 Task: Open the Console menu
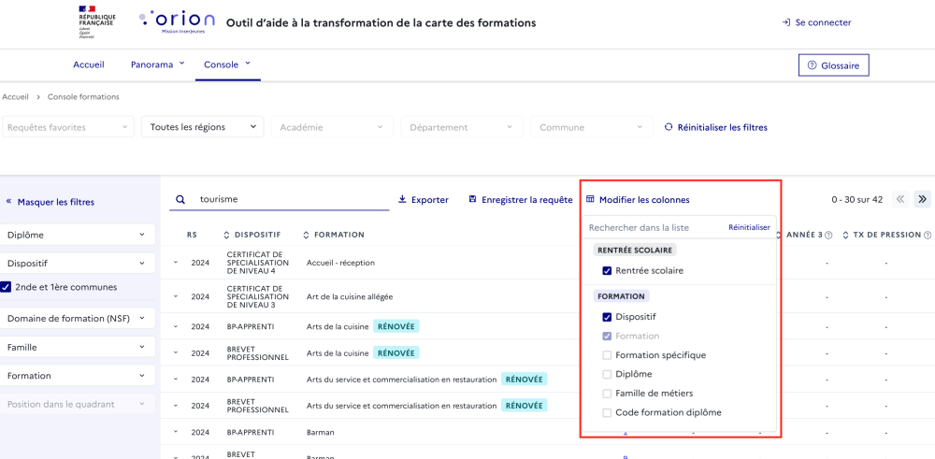coord(228,65)
